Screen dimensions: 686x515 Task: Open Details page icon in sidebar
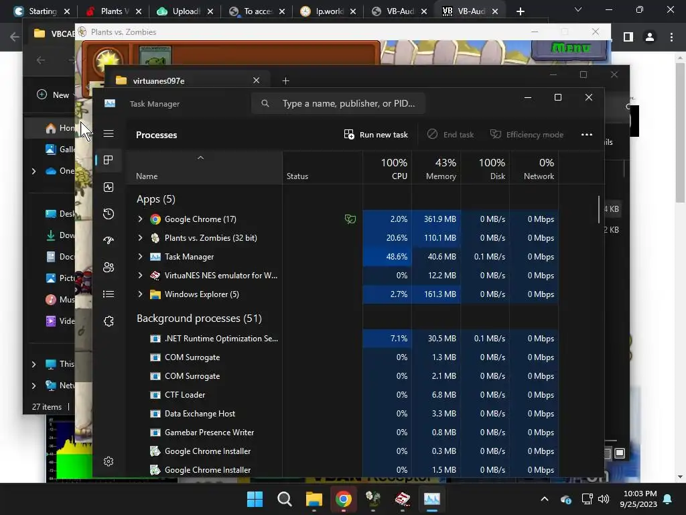pyautogui.click(x=109, y=294)
